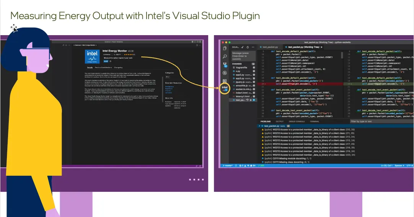The image size is (414, 217).
Task: Open the Intel Energy Monitor activity bar icon
Action: tap(225, 88)
